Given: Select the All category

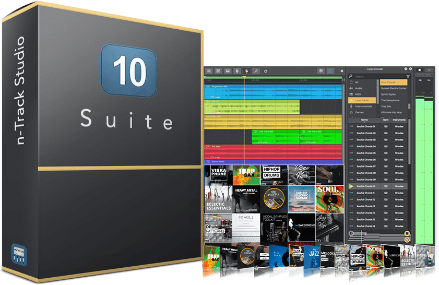Looking at the screenshot, I should pyautogui.click(x=362, y=82).
